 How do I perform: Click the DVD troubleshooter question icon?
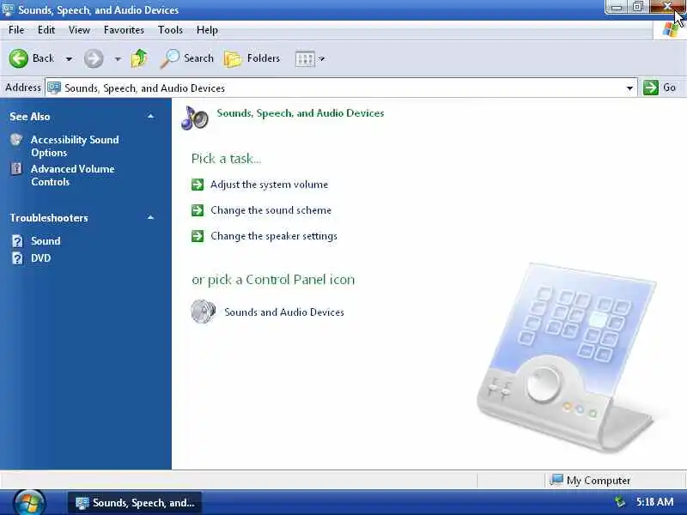point(17,258)
